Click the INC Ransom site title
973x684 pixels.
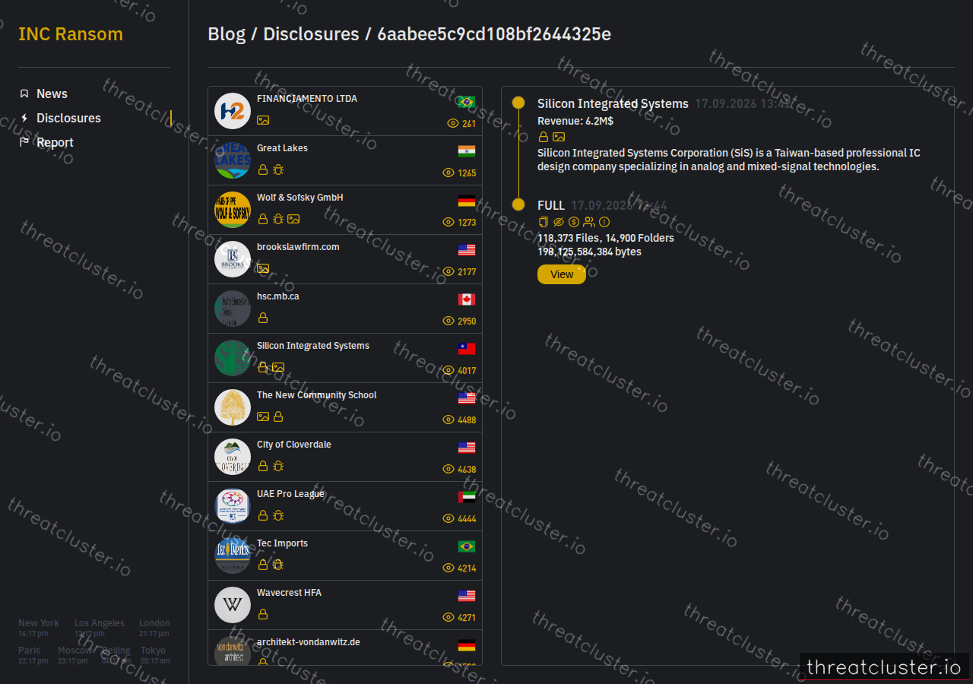[x=71, y=34]
